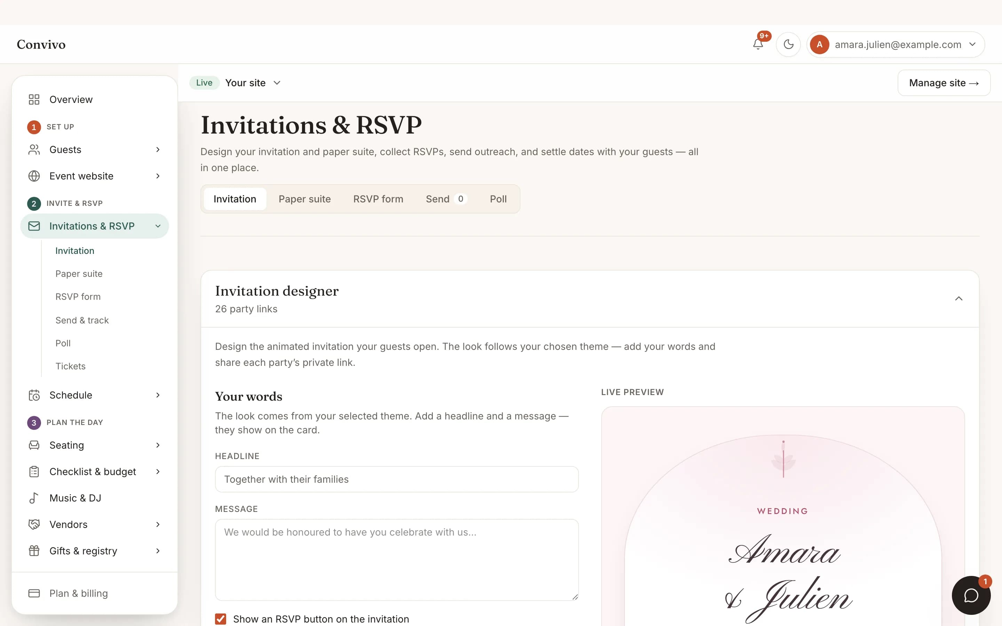Click the Guests people icon
The width and height of the screenshot is (1002, 626).
click(34, 150)
